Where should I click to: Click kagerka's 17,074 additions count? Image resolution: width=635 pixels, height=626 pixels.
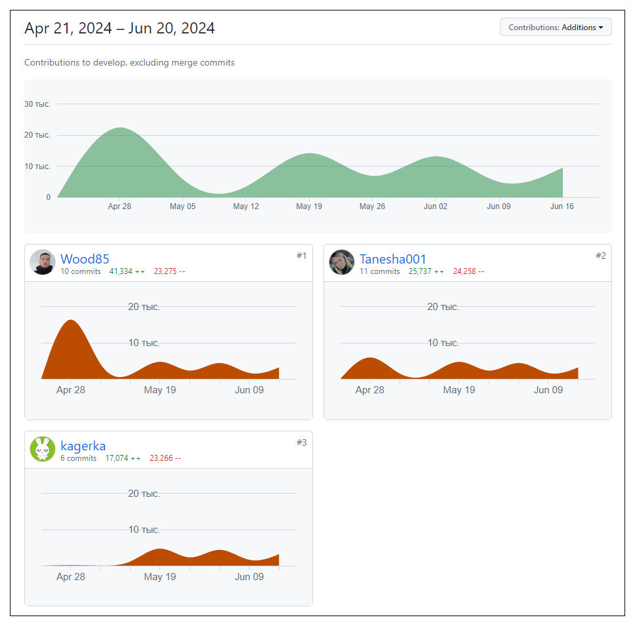coord(123,458)
